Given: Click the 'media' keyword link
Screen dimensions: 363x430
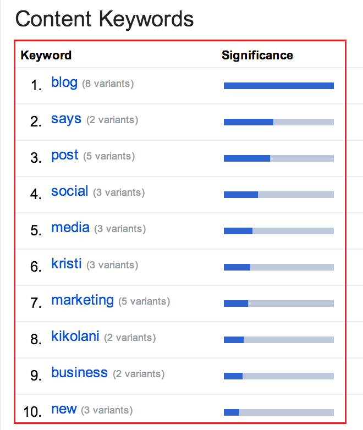Looking at the screenshot, I should pyautogui.click(x=70, y=228).
